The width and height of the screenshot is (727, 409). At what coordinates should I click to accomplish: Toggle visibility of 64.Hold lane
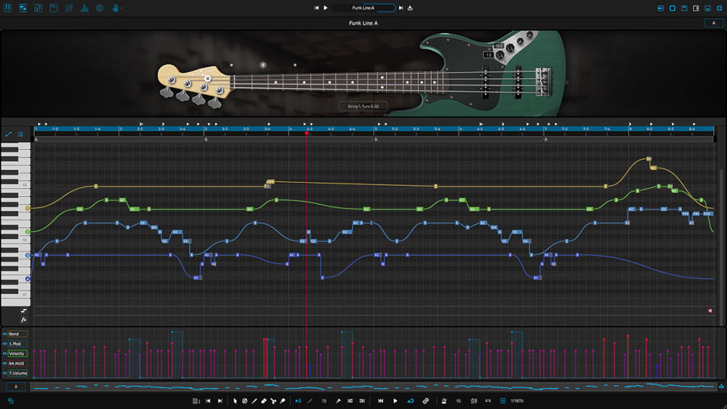4,364
